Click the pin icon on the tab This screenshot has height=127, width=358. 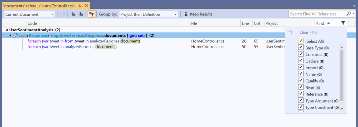tap(80, 6)
